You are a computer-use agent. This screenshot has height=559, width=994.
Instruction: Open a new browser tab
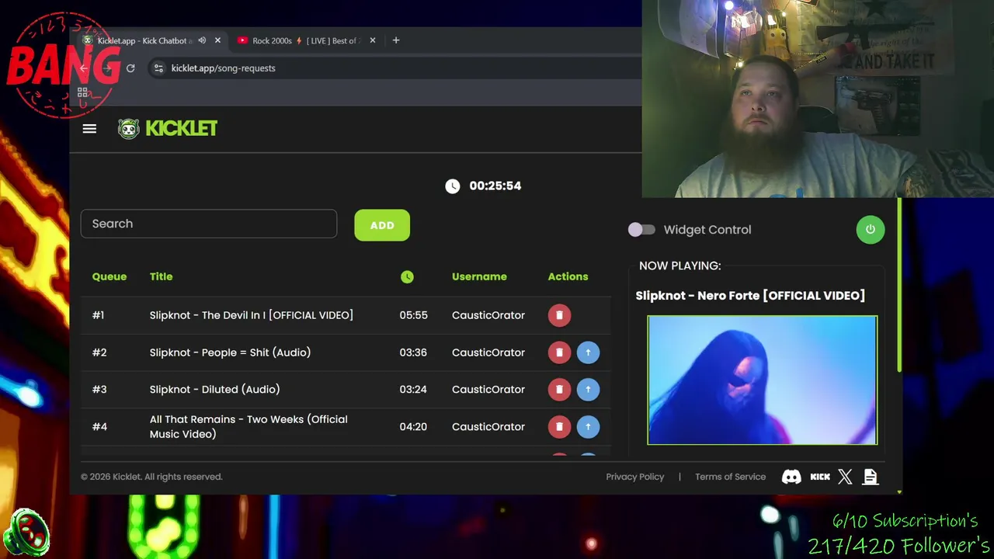click(x=396, y=40)
